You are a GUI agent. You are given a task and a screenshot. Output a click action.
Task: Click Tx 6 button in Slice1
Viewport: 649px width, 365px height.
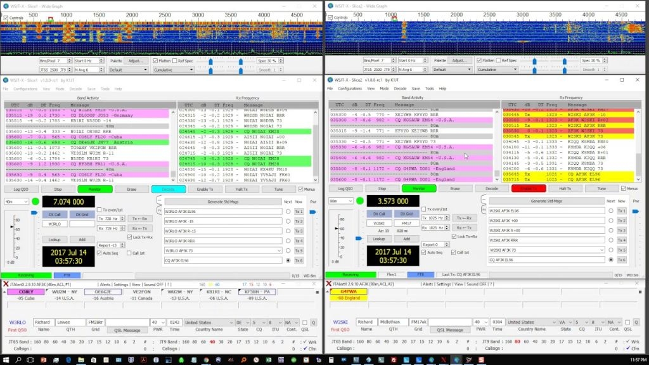click(299, 260)
